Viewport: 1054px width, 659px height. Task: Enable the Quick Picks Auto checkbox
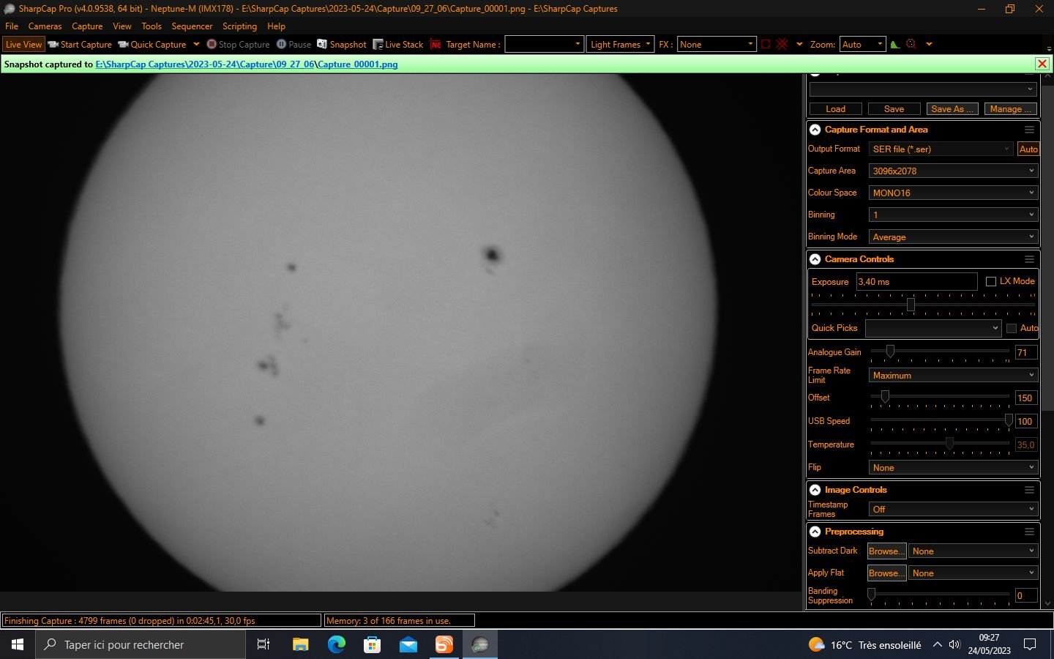click(x=1012, y=328)
